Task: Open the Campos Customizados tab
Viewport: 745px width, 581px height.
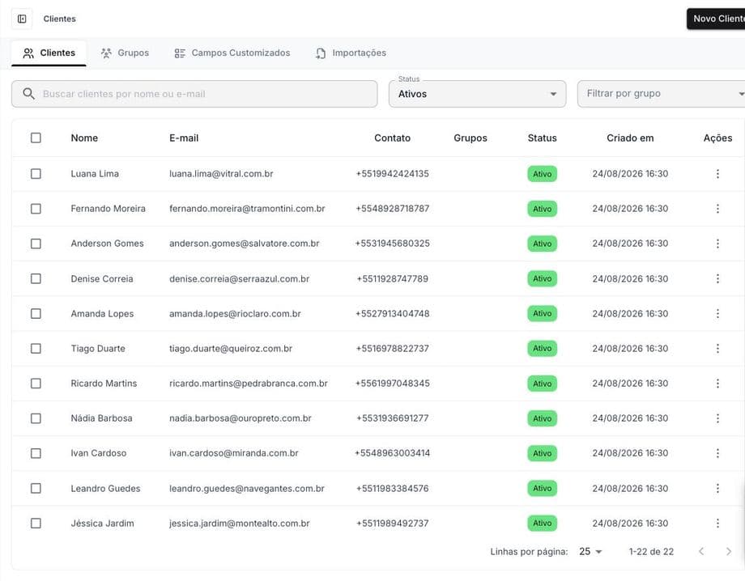Action: pos(232,53)
